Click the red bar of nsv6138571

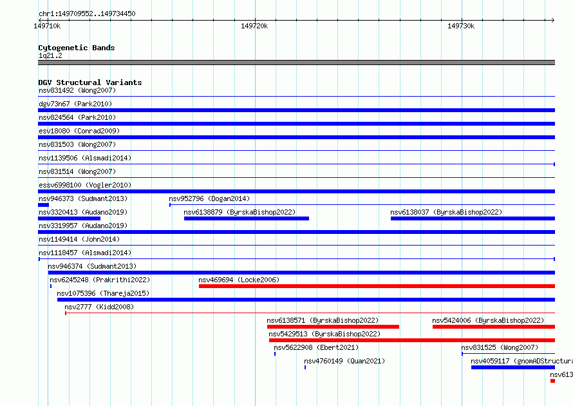tap(333, 327)
